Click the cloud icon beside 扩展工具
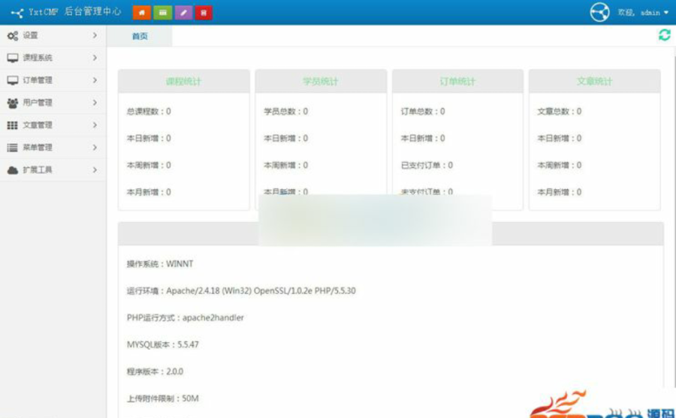Image resolution: width=676 pixels, height=418 pixels. click(13, 170)
